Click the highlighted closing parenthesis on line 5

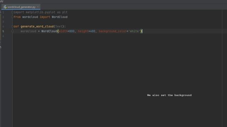[x=142, y=31]
